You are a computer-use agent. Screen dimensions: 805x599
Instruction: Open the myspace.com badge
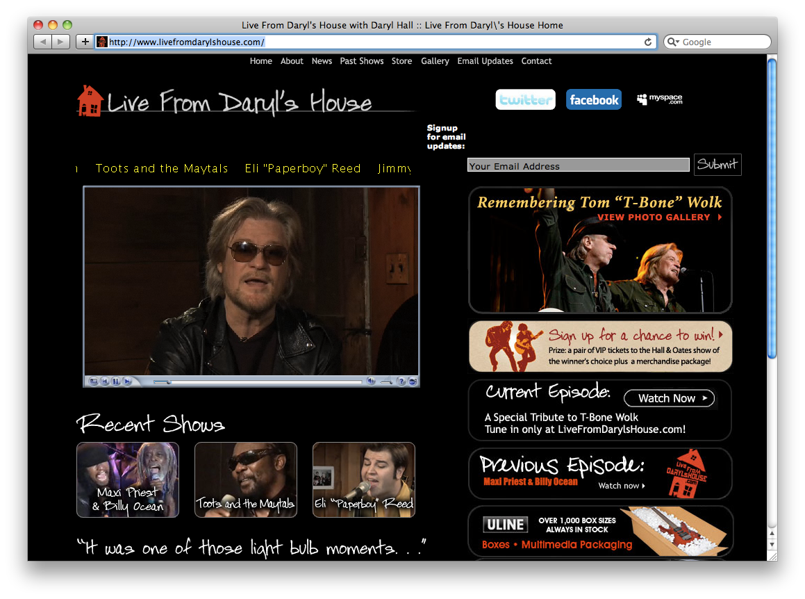tap(660, 99)
